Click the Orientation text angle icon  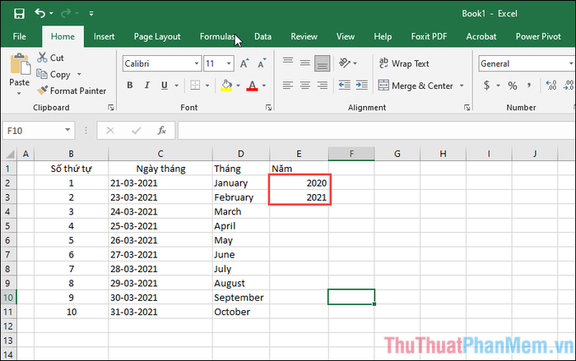(347, 63)
